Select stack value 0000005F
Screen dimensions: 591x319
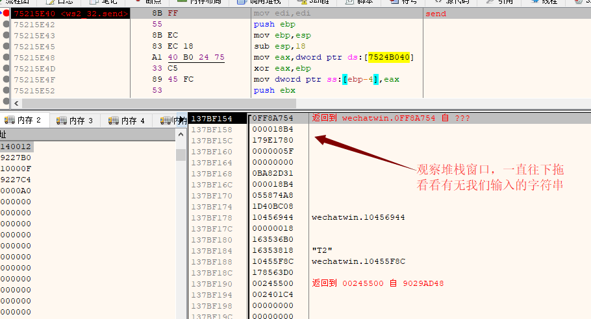(x=273, y=151)
